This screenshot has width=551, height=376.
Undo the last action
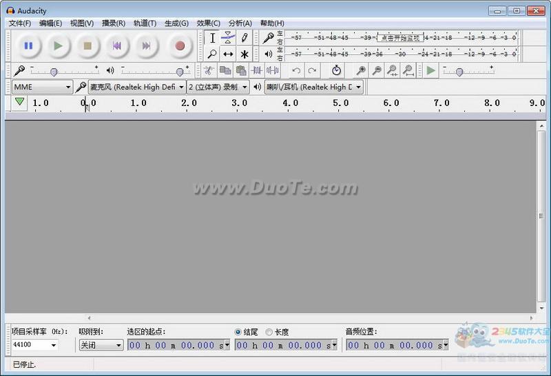click(x=296, y=71)
